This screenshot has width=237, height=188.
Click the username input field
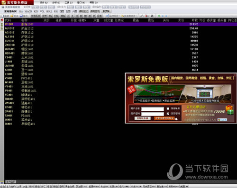pos(153,109)
